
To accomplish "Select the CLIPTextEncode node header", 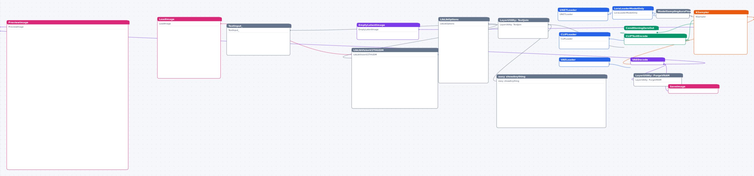I will pos(655,36).
